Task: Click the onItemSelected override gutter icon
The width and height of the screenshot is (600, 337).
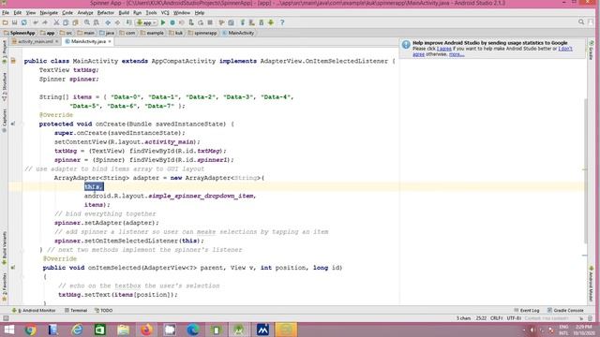Action: (x=13, y=268)
